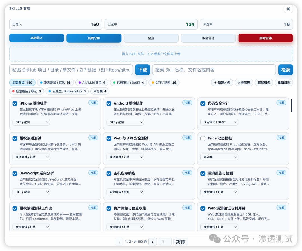The height and width of the screenshot is (251, 302).
Task: Change category of Frida 动态插桩
Action: pyautogui.click(x=219, y=157)
